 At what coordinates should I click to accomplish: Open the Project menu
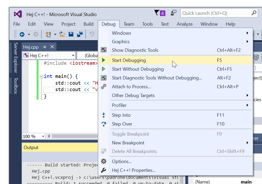click(x=68, y=24)
